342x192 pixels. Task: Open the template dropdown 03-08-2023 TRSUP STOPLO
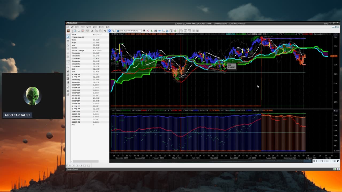click(x=129, y=31)
